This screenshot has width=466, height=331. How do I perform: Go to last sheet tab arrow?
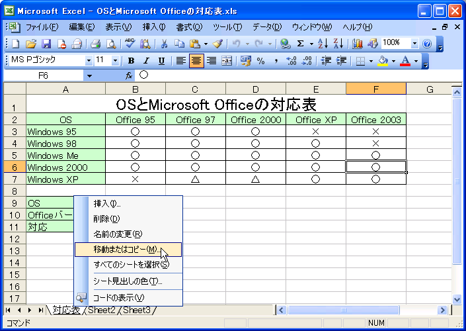click(x=40, y=310)
